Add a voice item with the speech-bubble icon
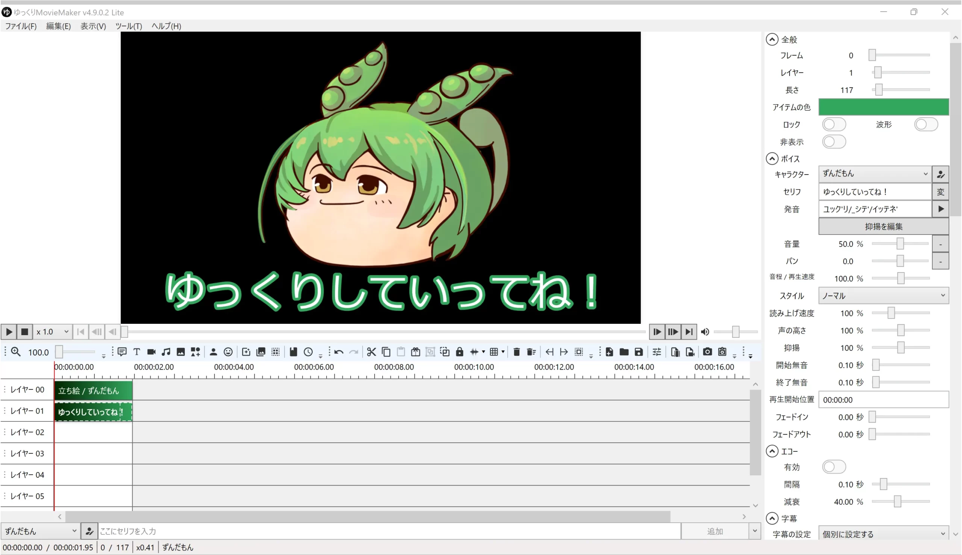The image size is (962, 555). pos(122,352)
